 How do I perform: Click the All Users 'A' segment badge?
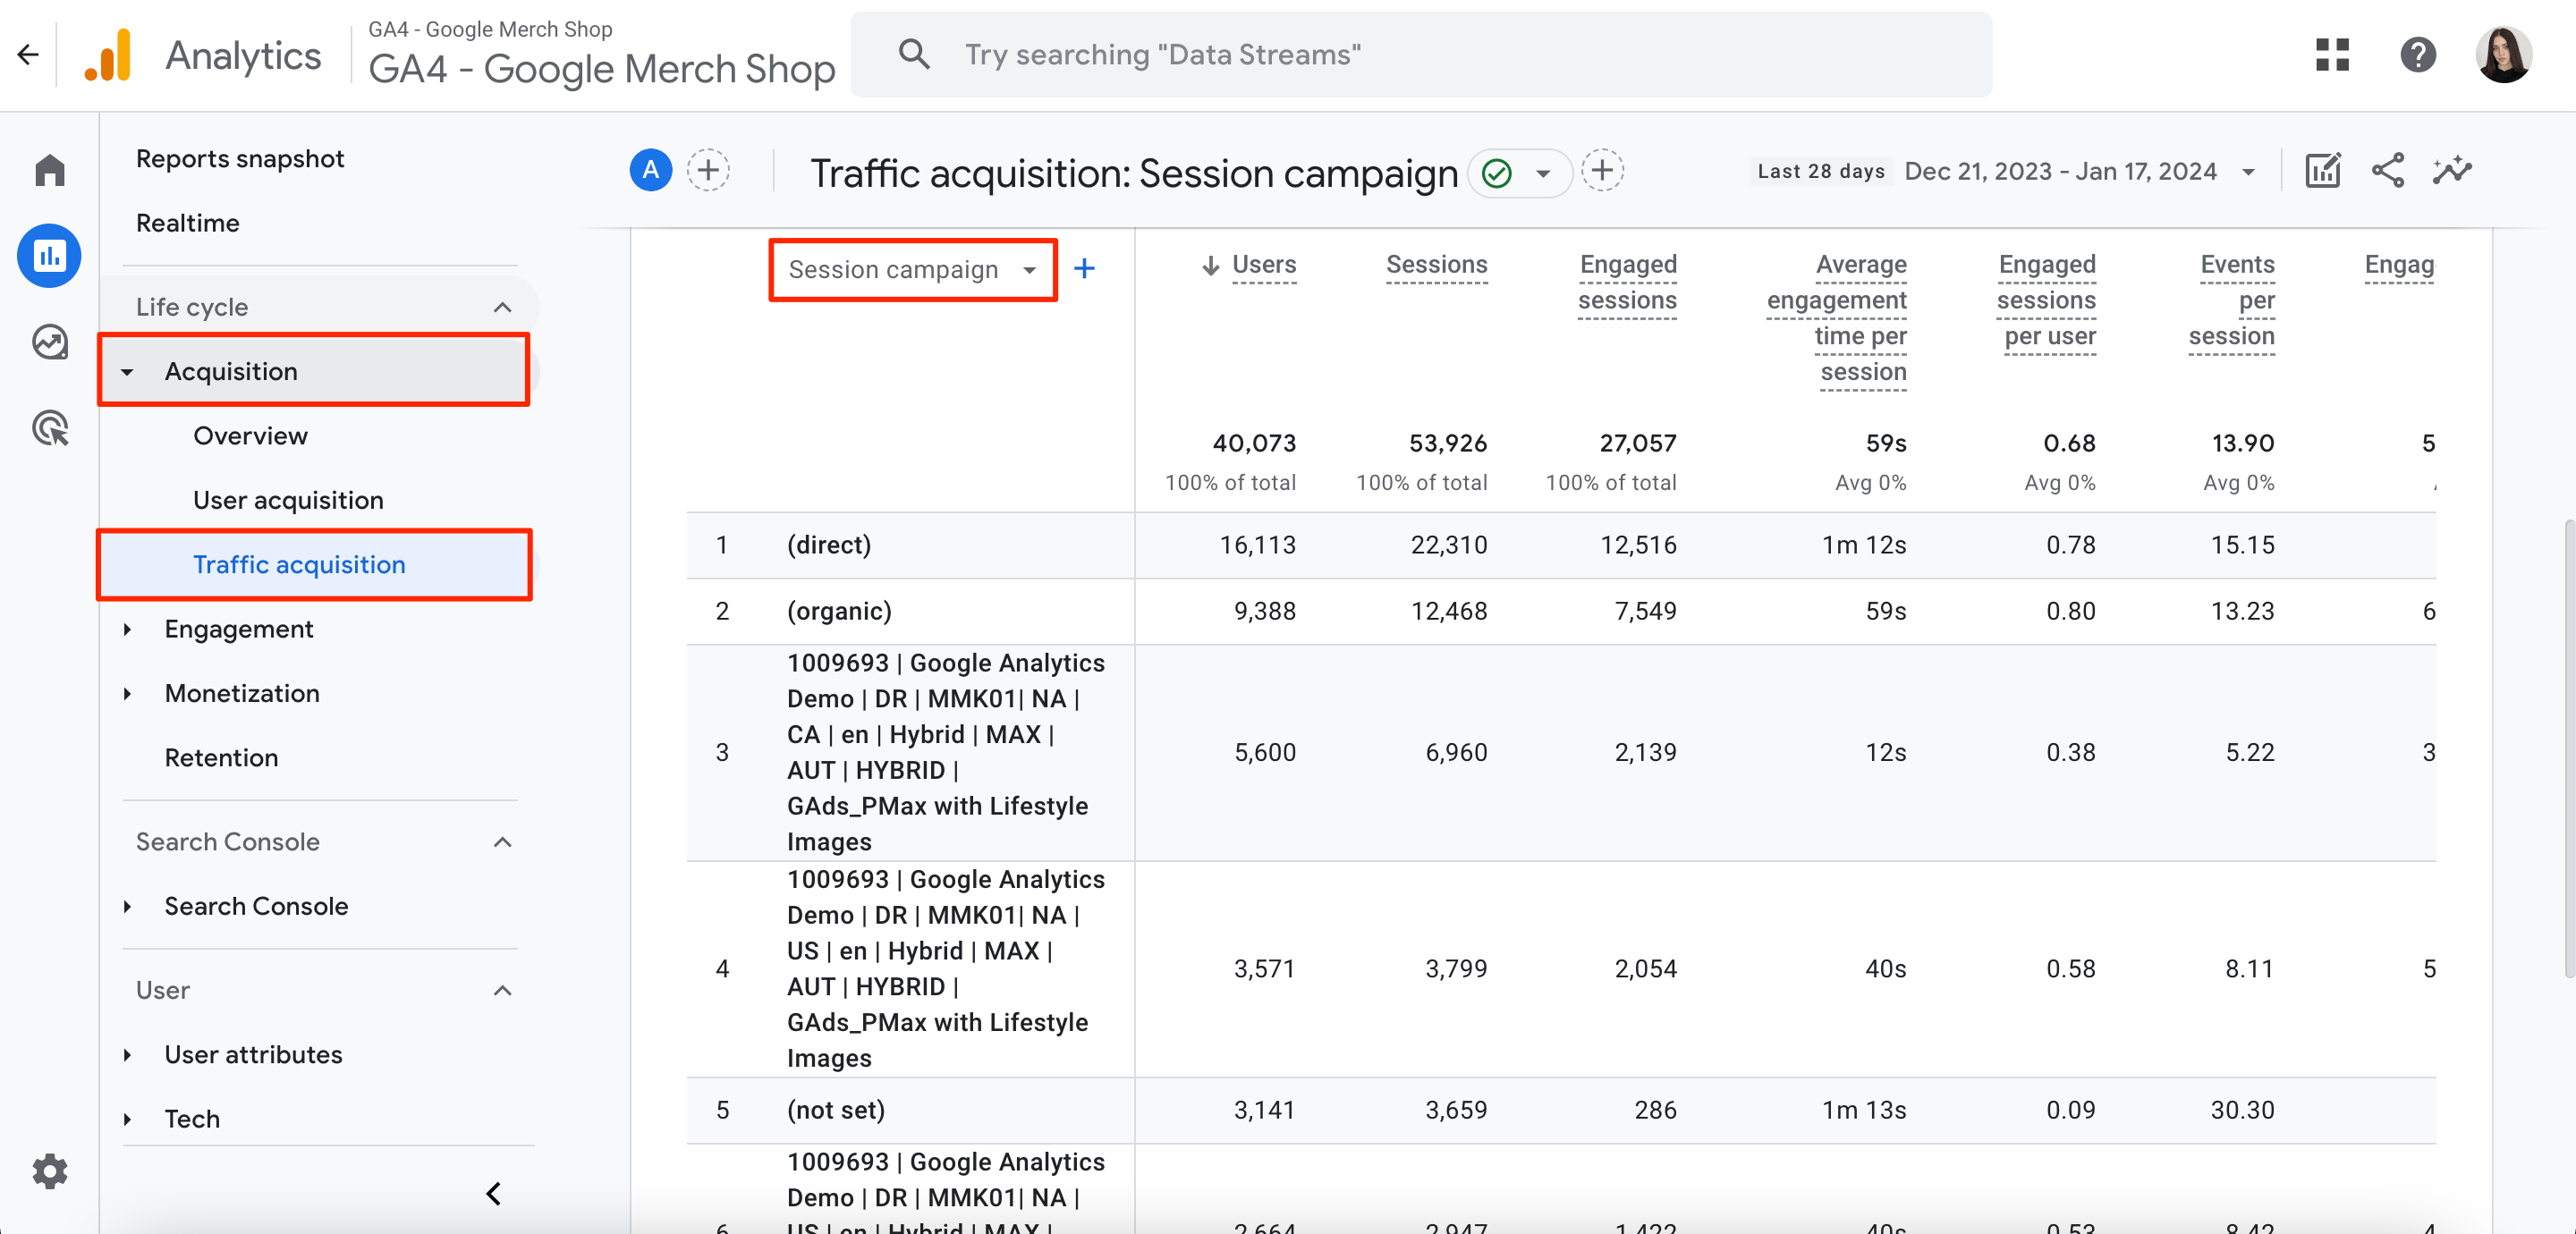pos(651,170)
